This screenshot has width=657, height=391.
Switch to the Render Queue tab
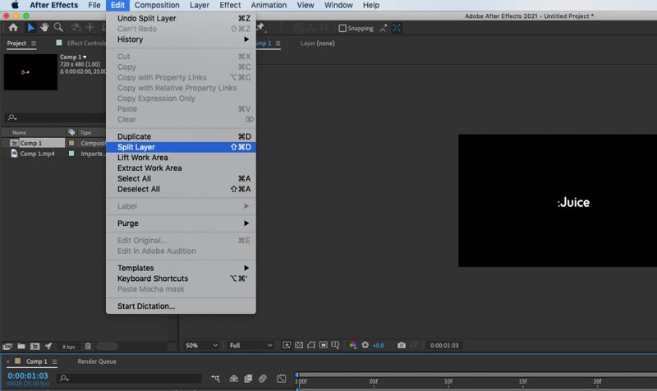pos(97,361)
